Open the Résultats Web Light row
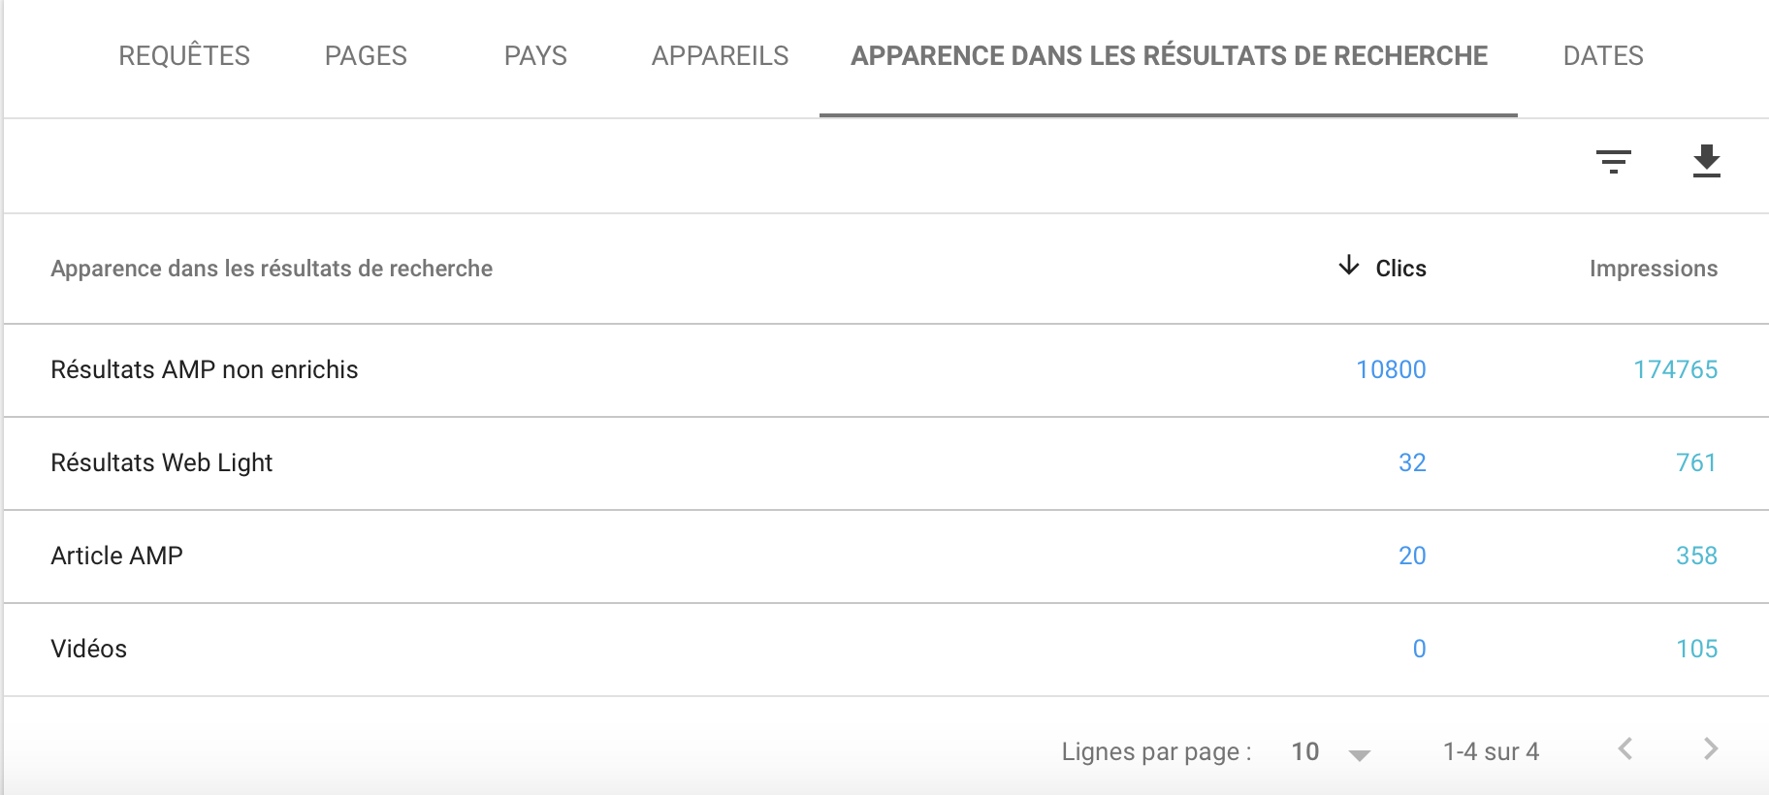 tap(886, 463)
